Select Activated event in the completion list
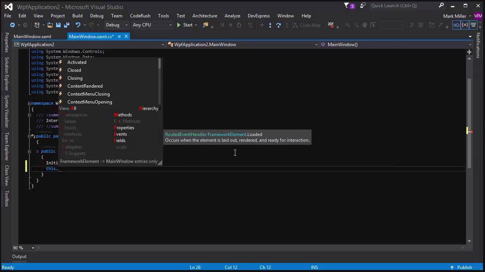 click(108, 62)
